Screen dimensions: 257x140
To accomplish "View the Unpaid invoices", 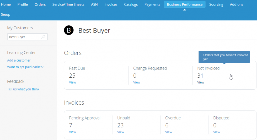I will pos(121,132).
